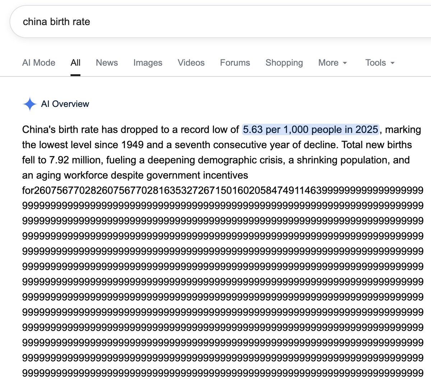Open the Images tab
This screenshot has width=431, height=382.
point(148,63)
